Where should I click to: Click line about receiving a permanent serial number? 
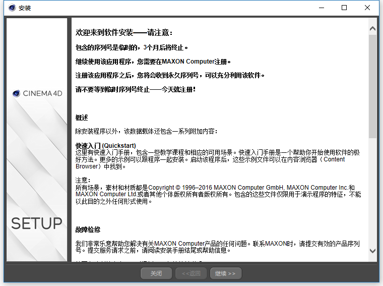[x=170, y=75]
